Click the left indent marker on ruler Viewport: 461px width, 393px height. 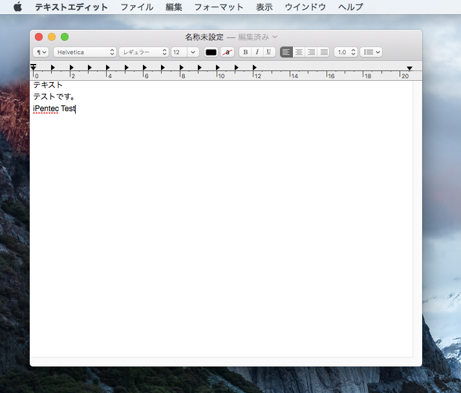[33, 67]
